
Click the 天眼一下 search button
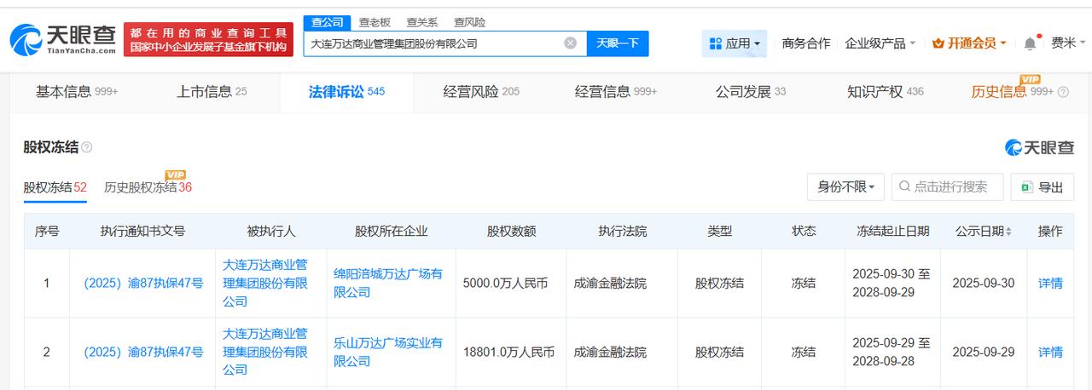click(618, 43)
